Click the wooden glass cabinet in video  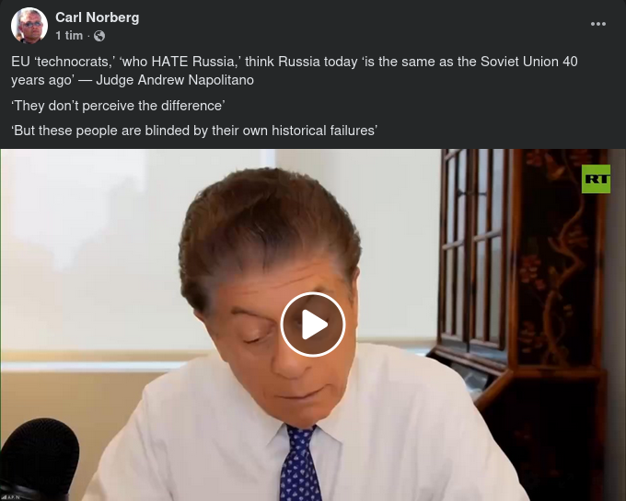tap(473, 255)
